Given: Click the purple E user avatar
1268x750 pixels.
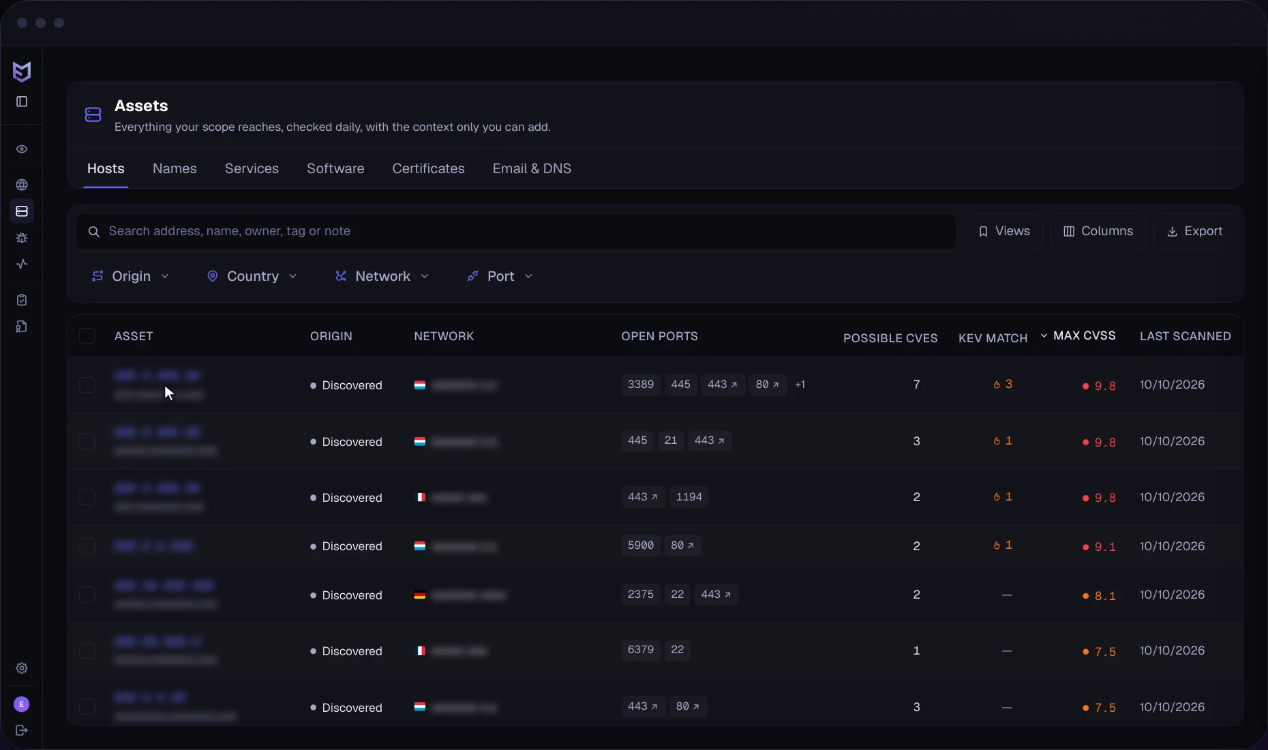Looking at the screenshot, I should pos(22,704).
